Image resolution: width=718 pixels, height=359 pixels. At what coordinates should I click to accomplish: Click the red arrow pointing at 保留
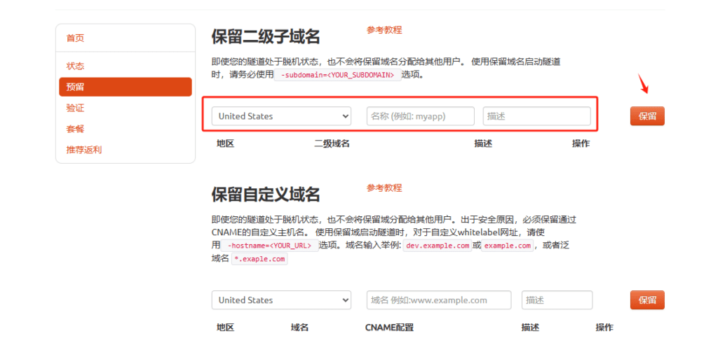tap(643, 85)
